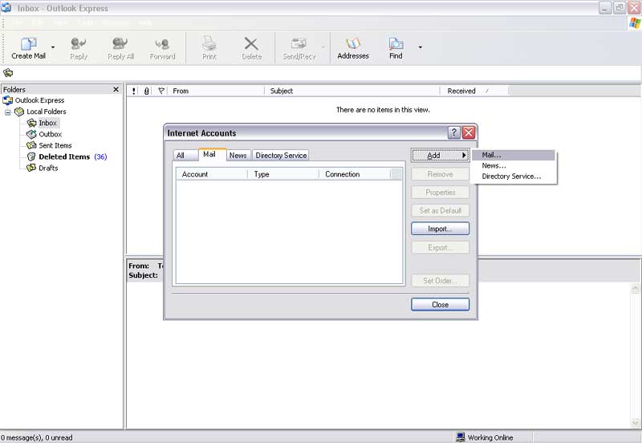642x443 pixels.
Task: Click the Create Mail toolbar icon
Action: tap(28, 48)
